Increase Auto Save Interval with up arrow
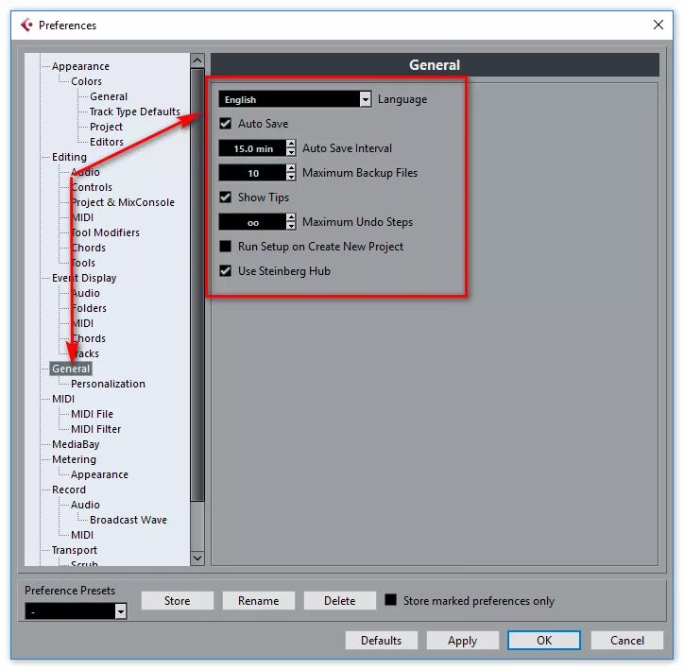This screenshot has height=670, width=684. click(291, 144)
